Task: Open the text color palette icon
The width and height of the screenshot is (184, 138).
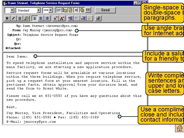Action: [26, 18]
